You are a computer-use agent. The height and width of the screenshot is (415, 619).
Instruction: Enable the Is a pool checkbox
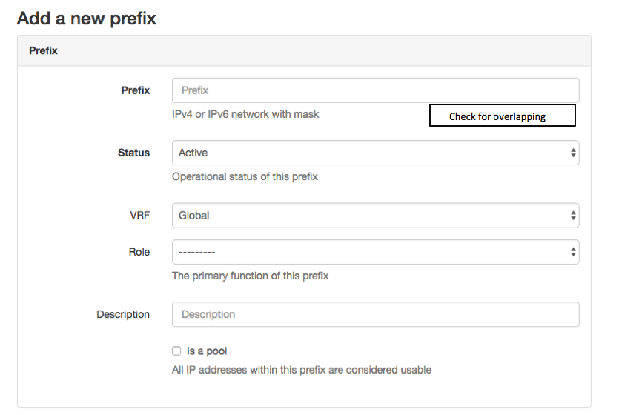coord(176,351)
